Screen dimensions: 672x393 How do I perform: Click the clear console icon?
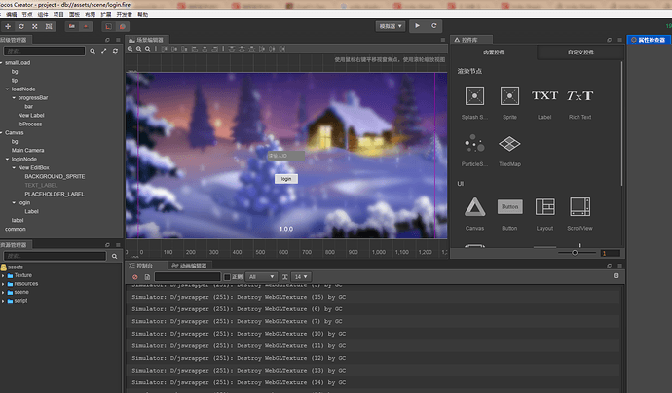135,277
